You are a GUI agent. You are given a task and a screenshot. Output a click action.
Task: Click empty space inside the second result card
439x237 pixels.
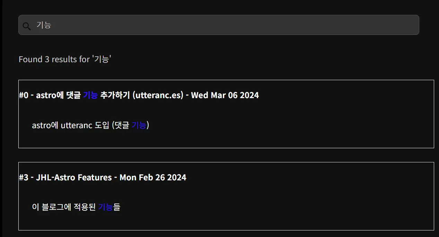[x=295, y=207]
